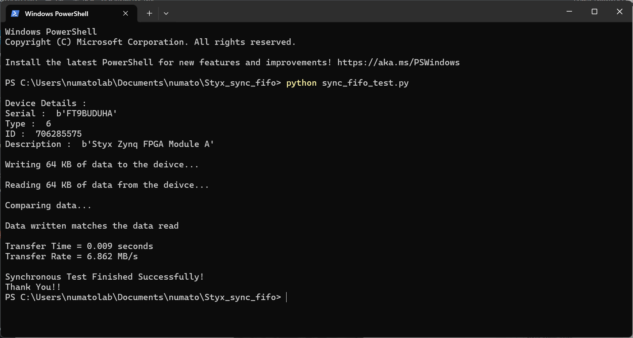Click the Data written matches line
The height and width of the screenshot is (338, 633).
coord(92,226)
